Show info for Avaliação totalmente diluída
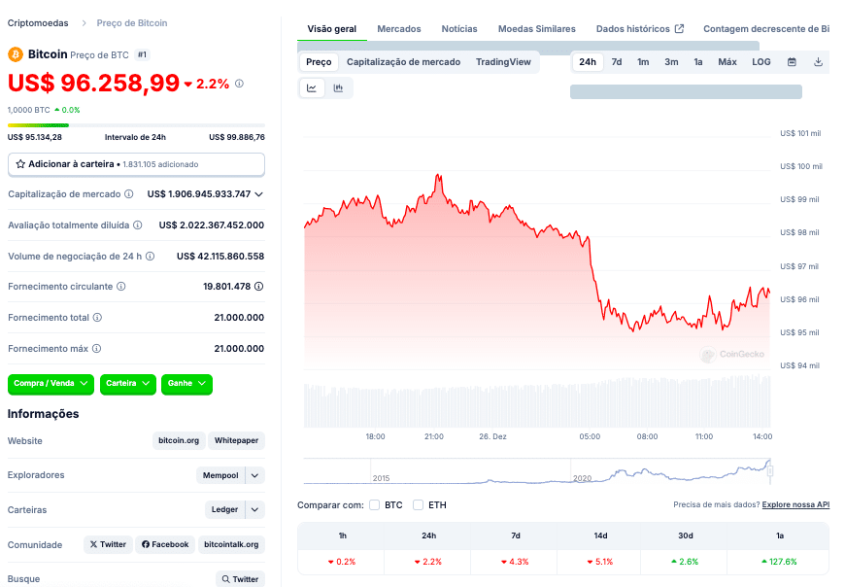 137,225
